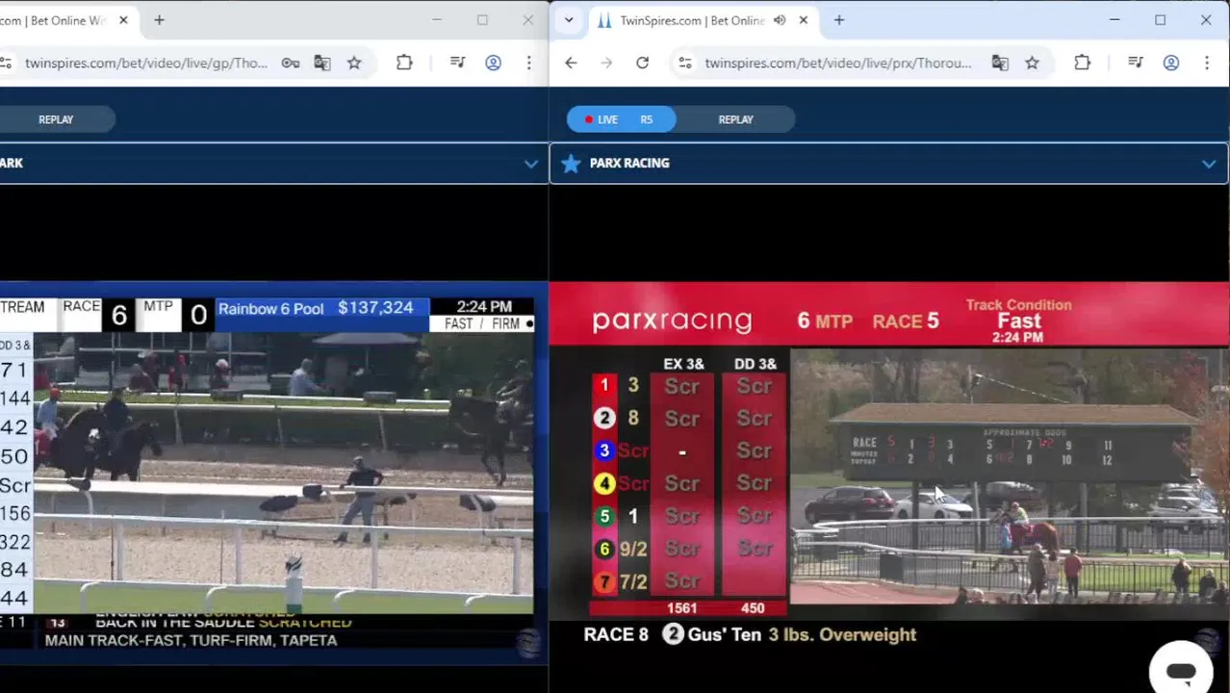
Task: Maximize the right browser window
Action: (1161, 20)
